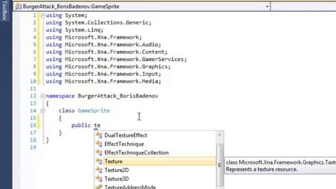Click 'Microsoft.Xna.Framework.Content' on line 6
The height and width of the screenshot is (189, 336).
(115, 52)
